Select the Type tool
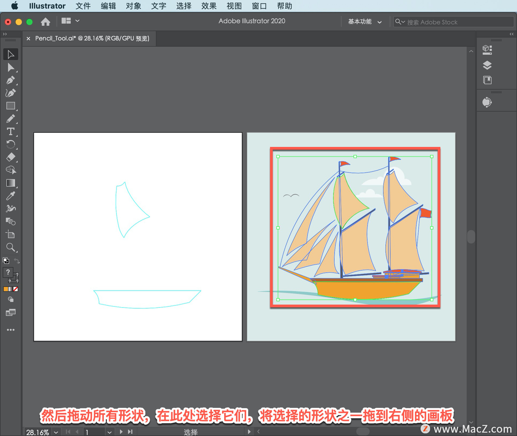 [x=11, y=132]
